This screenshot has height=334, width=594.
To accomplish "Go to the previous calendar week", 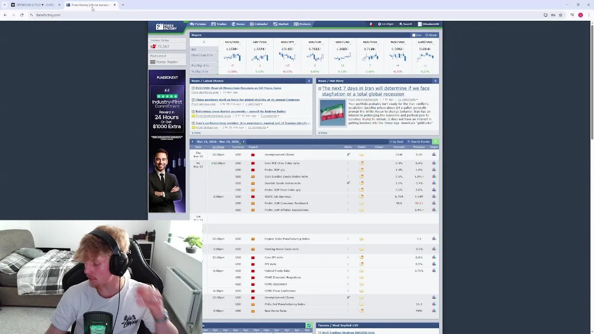I will pyautogui.click(x=193, y=141).
